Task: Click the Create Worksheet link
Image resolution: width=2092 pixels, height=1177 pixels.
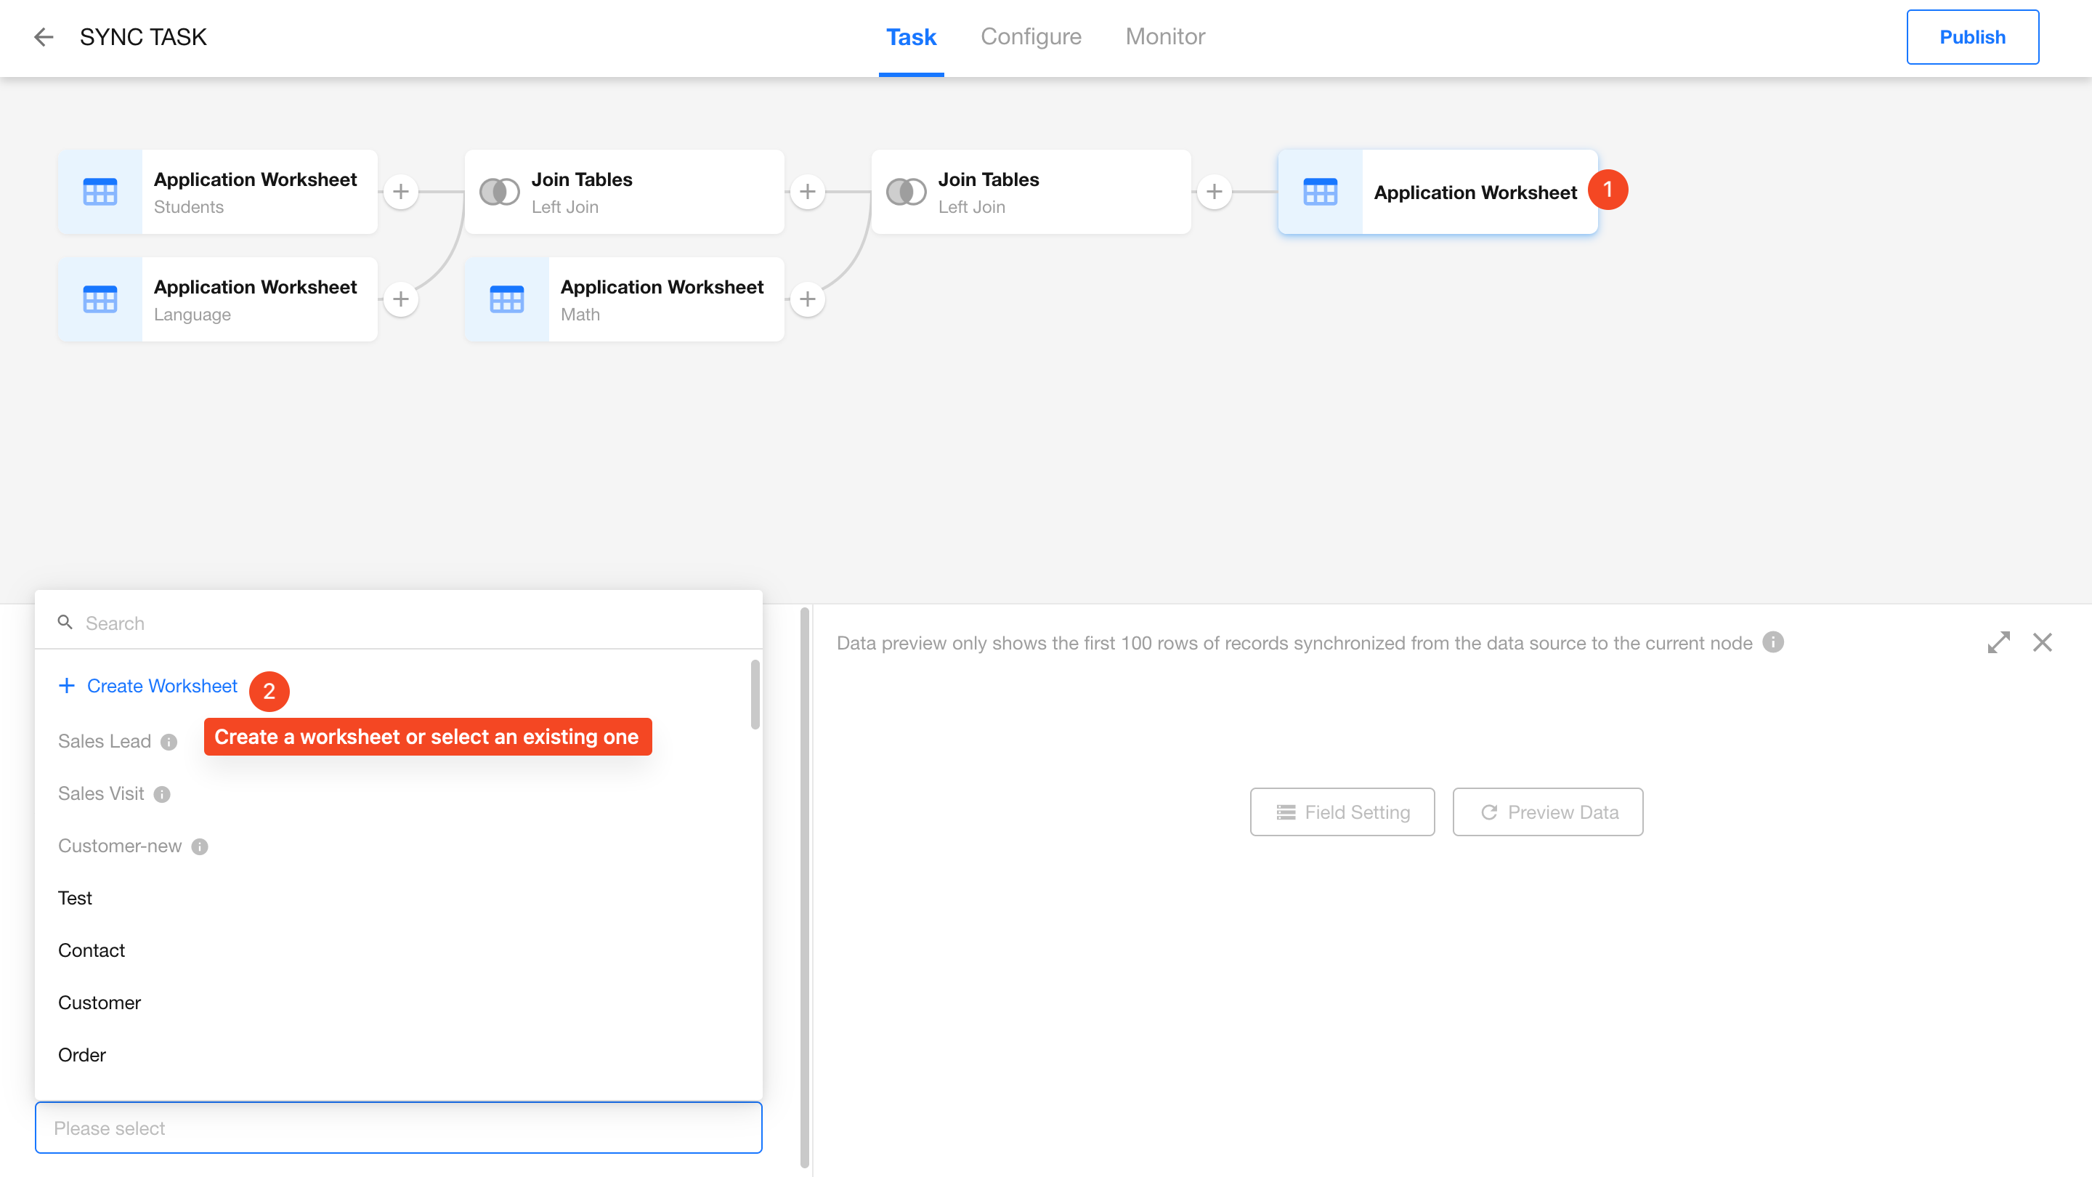Action: tap(161, 687)
